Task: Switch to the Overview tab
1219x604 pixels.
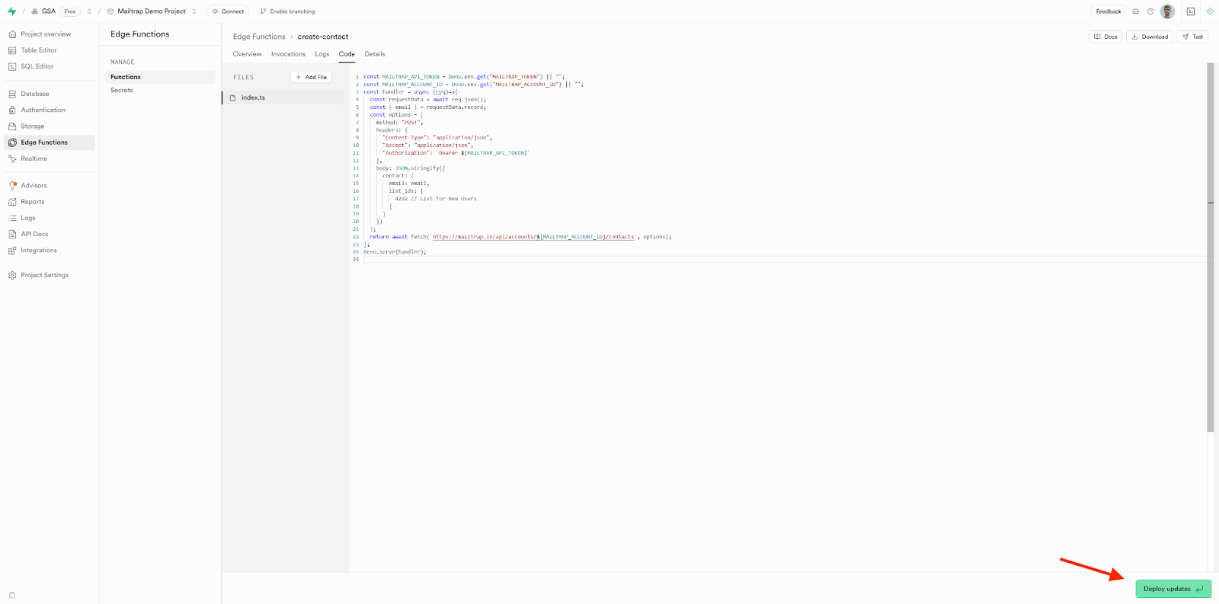Action: point(247,54)
